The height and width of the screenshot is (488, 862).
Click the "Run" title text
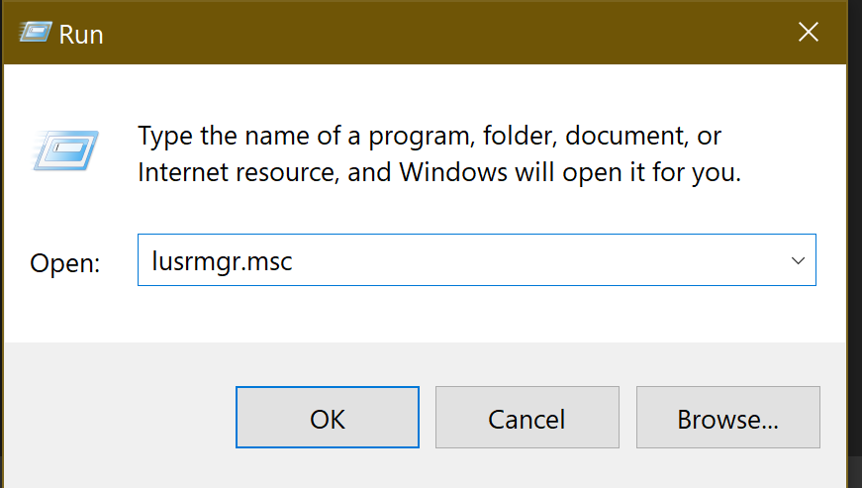tap(81, 35)
